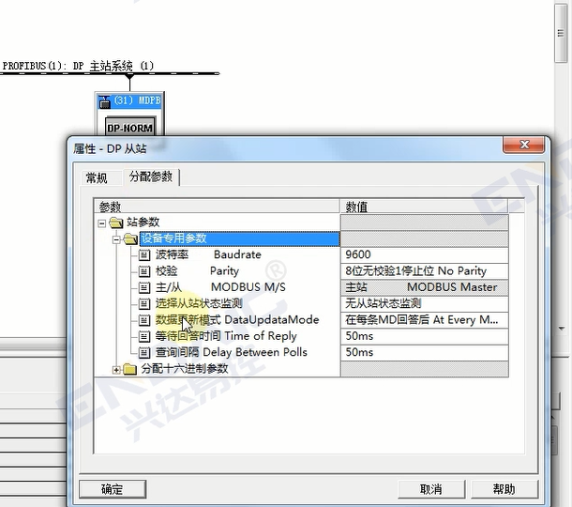Open the 主站 MODBUS Master value dropdown
The height and width of the screenshot is (507, 572).
click(x=424, y=287)
